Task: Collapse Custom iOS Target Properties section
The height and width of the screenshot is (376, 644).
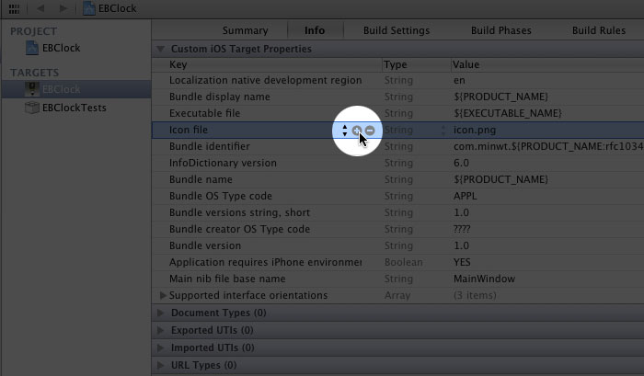Action: [x=161, y=50]
